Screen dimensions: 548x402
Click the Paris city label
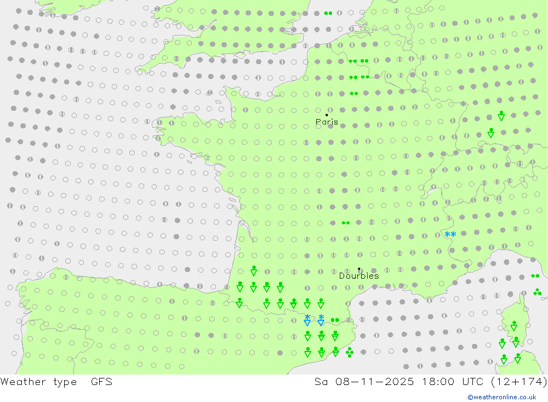[x=327, y=122]
